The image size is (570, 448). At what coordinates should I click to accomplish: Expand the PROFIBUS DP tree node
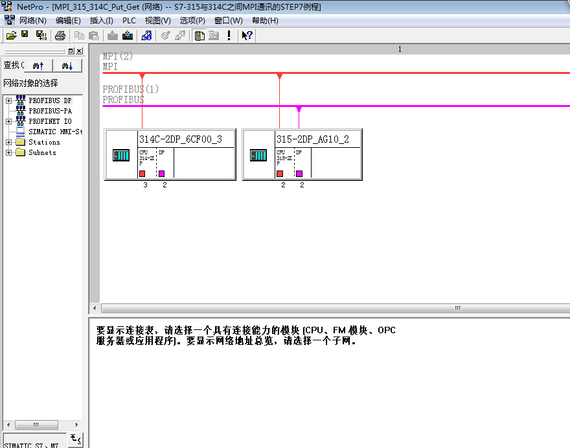coord(8,100)
